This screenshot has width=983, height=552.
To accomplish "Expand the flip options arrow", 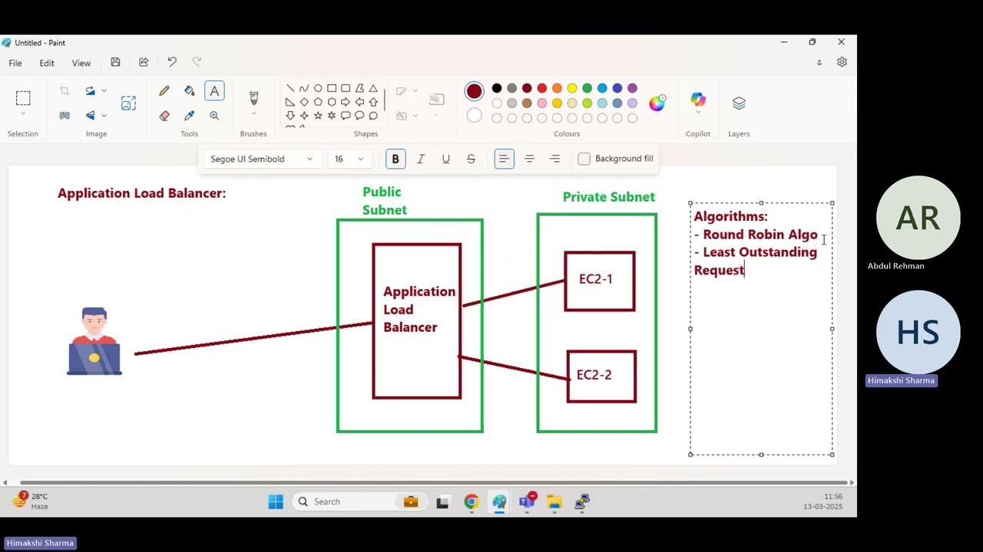I will pos(104,116).
